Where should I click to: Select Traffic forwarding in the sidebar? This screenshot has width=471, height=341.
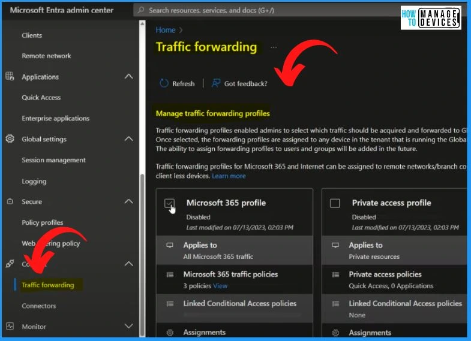(48, 285)
